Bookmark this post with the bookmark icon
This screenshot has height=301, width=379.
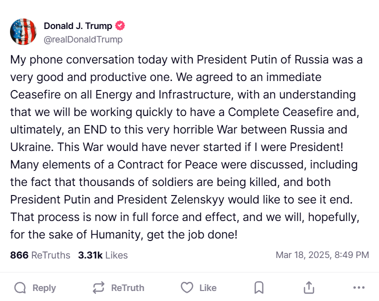pyautogui.click(x=259, y=287)
